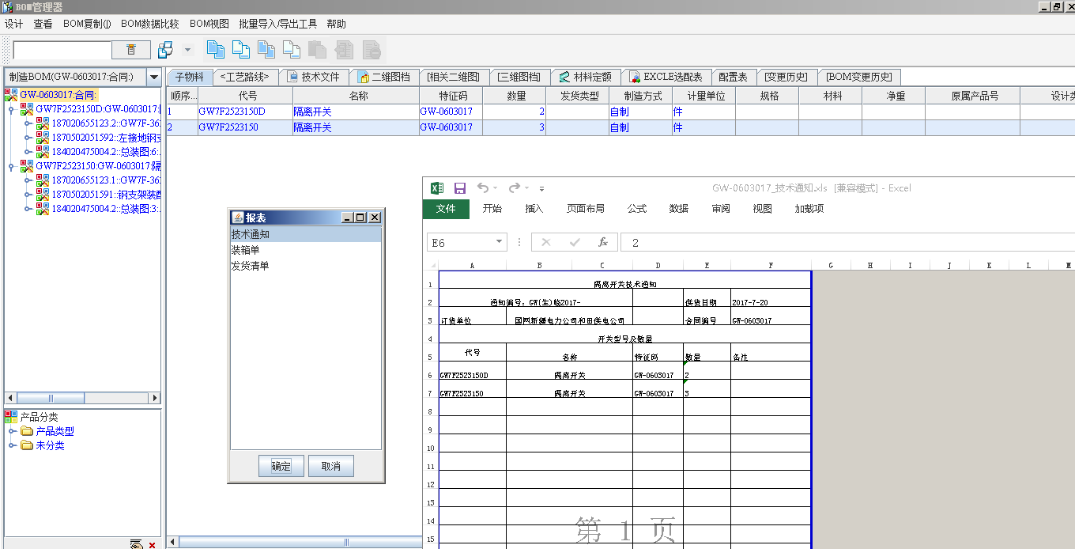Switch to the 材料定额 tab

(585, 77)
